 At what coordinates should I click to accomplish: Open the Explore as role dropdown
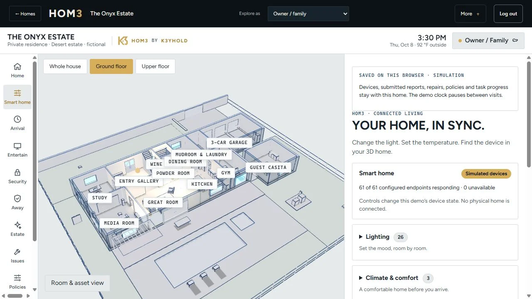tap(308, 14)
